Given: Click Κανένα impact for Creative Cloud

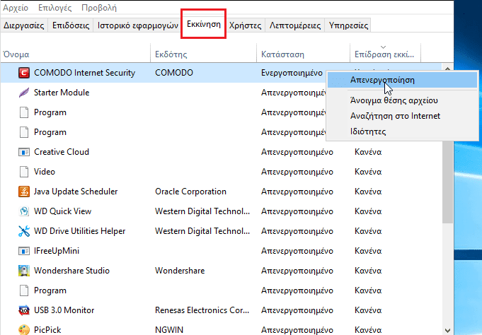Looking at the screenshot, I should click(x=368, y=152).
